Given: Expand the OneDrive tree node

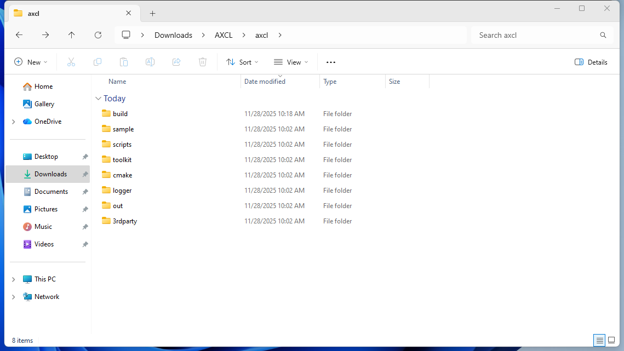Looking at the screenshot, I should click(x=14, y=122).
